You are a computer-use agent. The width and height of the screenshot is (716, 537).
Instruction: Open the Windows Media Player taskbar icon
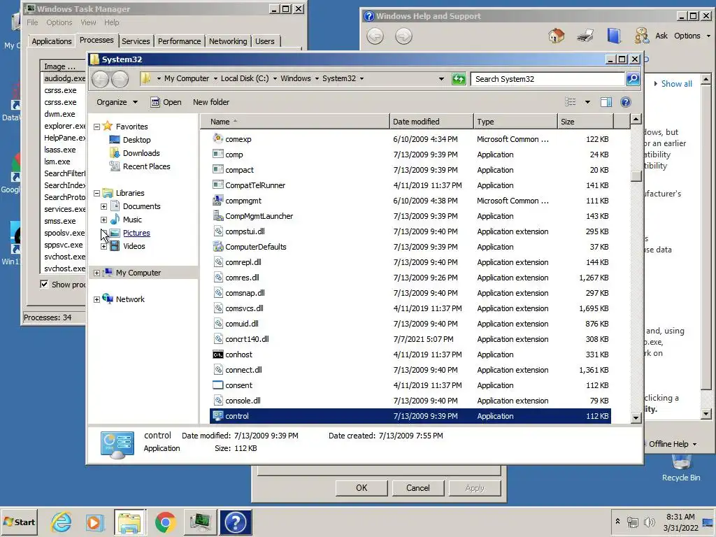tap(94, 522)
